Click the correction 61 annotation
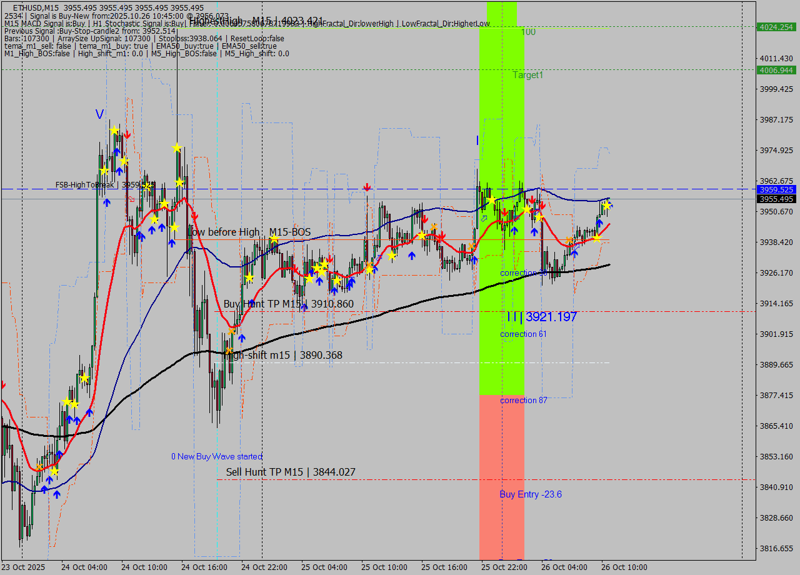 [x=524, y=334]
